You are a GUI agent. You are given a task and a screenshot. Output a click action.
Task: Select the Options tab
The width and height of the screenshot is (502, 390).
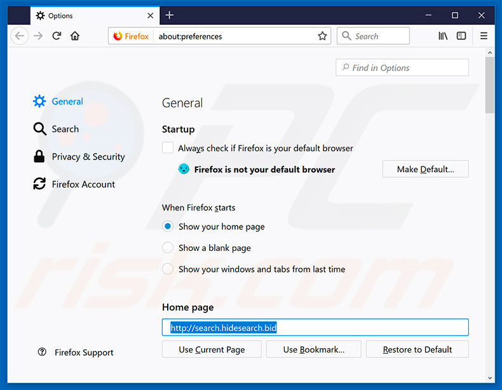tap(95, 15)
